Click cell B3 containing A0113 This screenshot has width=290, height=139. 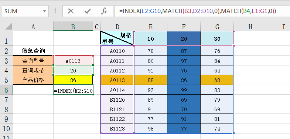coord(73,60)
